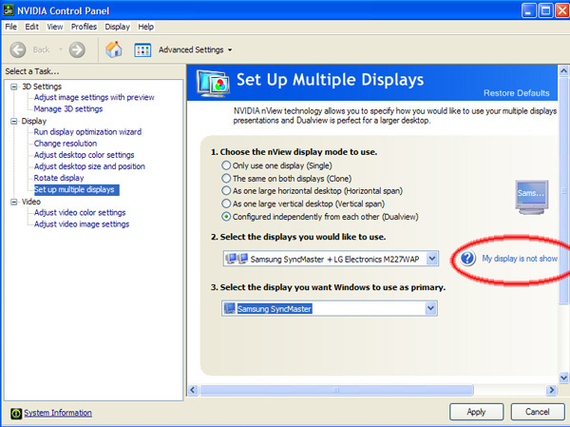Click vertical scrollbar up arrow
The height and width of the screenshot is (427, 570).
(x=563, y=70)
